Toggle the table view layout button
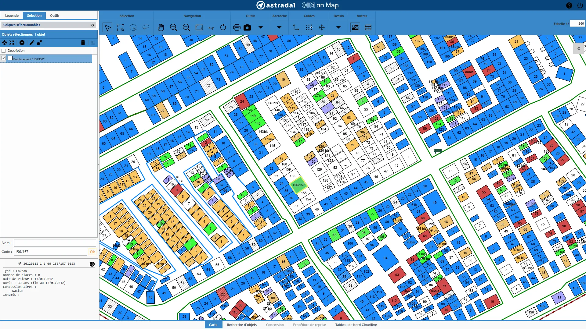 (368, 28)
